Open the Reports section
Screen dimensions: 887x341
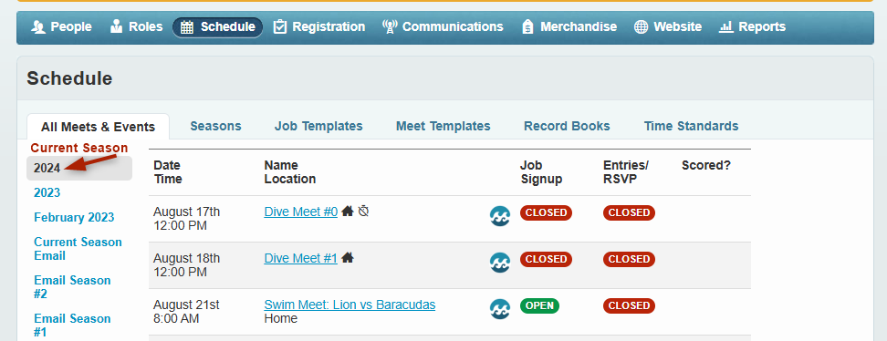pos(752,26)
